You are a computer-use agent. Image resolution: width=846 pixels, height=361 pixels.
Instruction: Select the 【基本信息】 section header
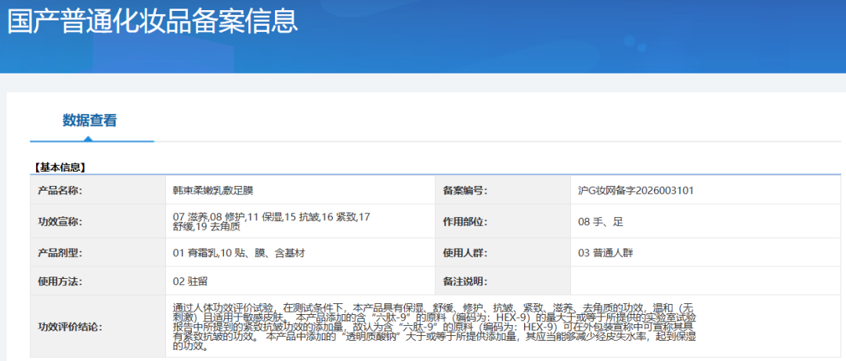click(60, 167)
